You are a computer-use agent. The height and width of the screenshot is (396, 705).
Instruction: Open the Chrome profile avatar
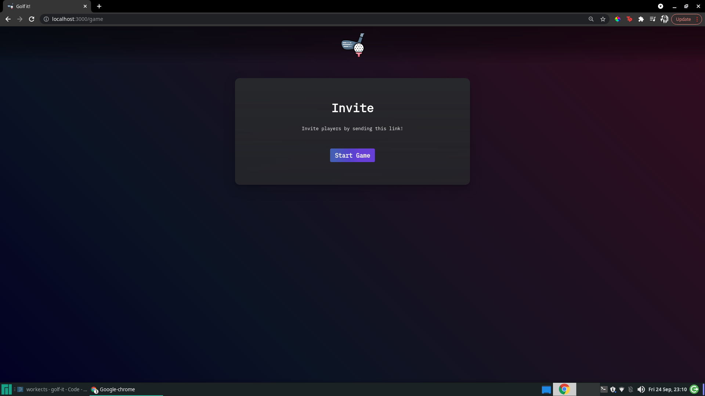pyautogui.click(x=664, y=19)
